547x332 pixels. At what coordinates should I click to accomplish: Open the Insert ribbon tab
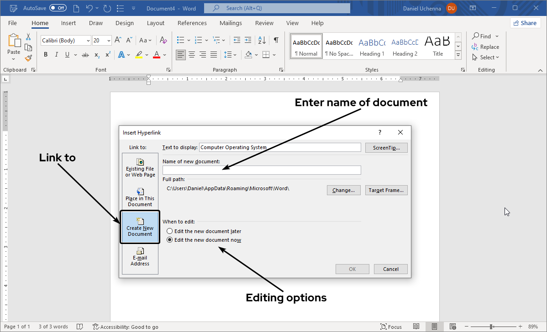(x=68, y=23)
